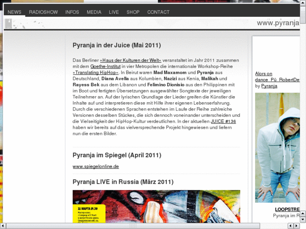Open the Goethe-Institut link
The image size is (306, 229).
tap(105, 66)
